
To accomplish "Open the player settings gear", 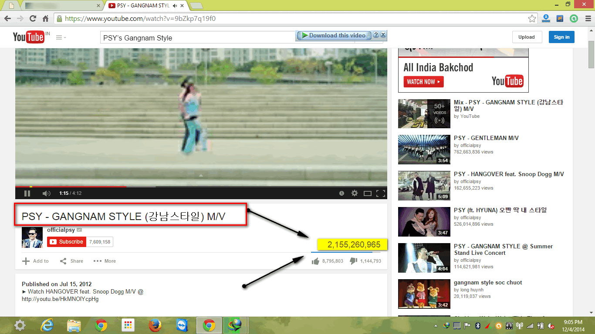I will point(355,193).
